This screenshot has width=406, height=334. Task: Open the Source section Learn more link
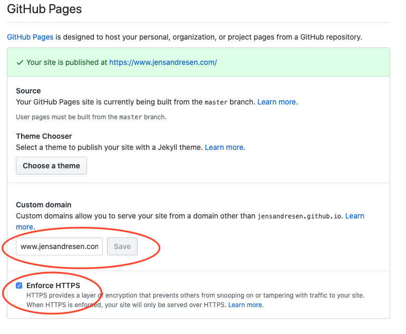point(276,102)
